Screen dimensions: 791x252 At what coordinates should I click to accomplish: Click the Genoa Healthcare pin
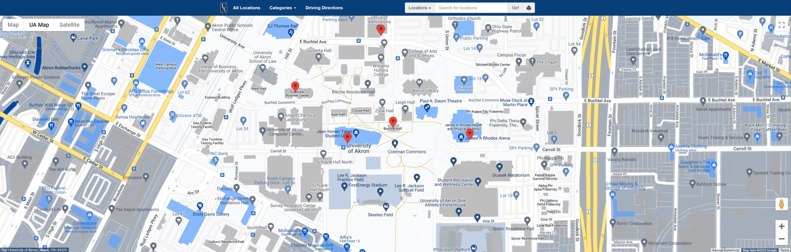tap(142, 124)
